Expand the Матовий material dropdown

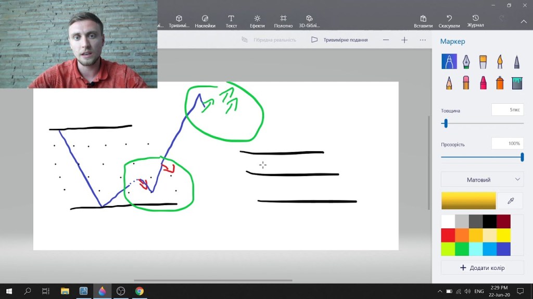482,180
